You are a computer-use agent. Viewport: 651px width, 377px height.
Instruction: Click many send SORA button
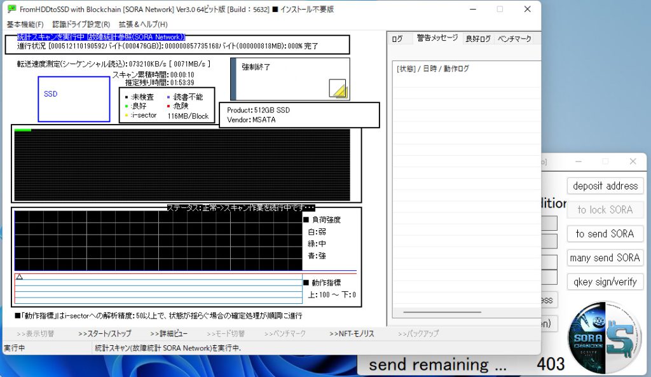point(605,258)
